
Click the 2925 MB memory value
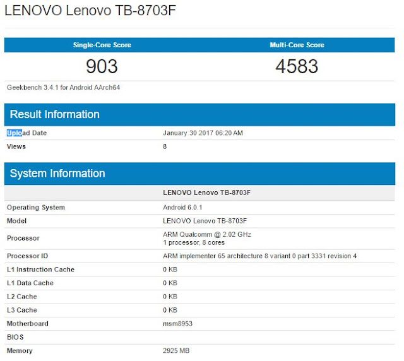(176, 351)
